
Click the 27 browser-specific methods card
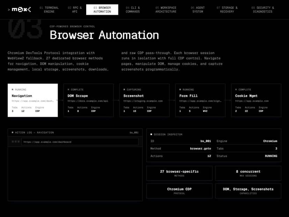(179, 173)
